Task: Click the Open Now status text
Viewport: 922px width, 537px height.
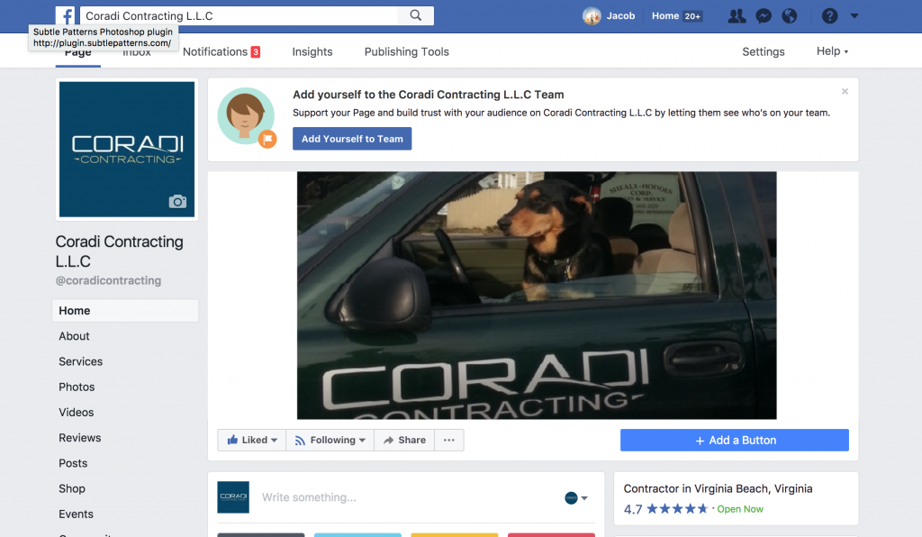Action: [x=740, y=509]
